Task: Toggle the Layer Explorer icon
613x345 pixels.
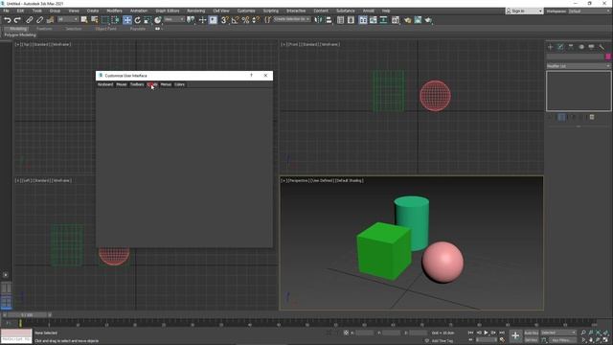Action: coord(351,20)
